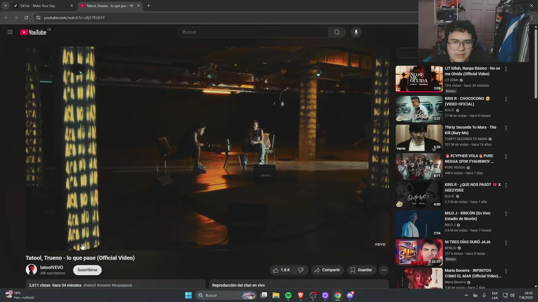The width and height of the screenshot is (538, 302).
Task: Open options menu for Maria Becerra INFINITOS video
Action: coord(506,271)
